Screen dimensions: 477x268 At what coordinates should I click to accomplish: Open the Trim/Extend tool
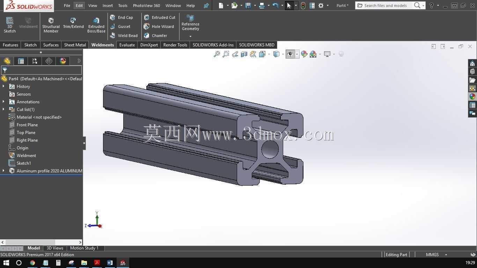pos(73,23)
